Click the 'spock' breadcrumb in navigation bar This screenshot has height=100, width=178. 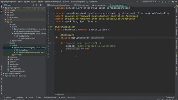66,2
